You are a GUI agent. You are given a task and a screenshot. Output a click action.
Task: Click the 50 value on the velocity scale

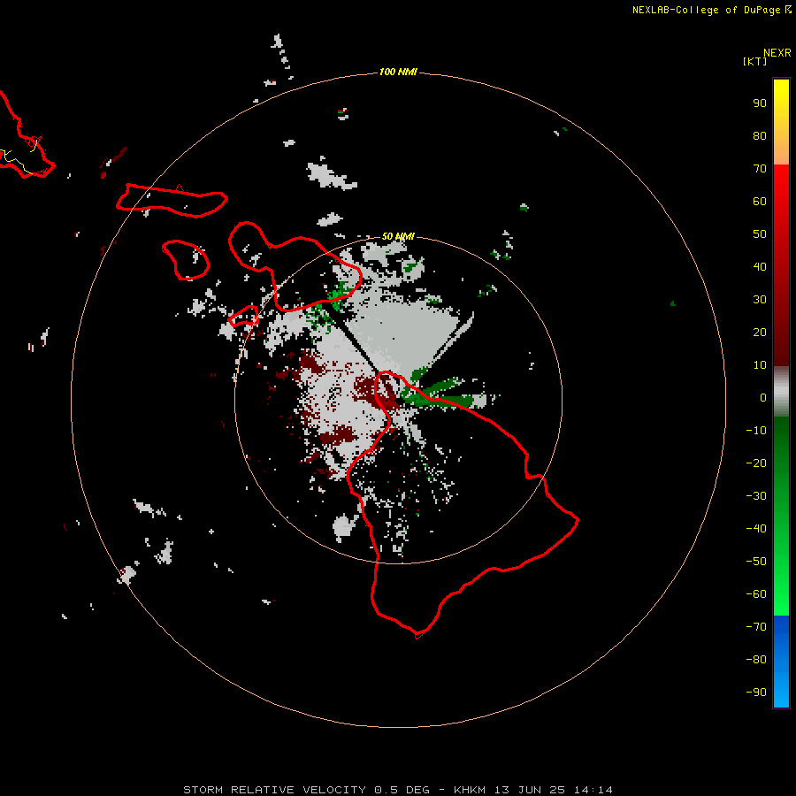760,234
